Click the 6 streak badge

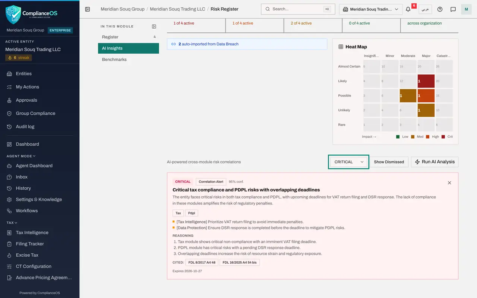[x=19, y=58]
